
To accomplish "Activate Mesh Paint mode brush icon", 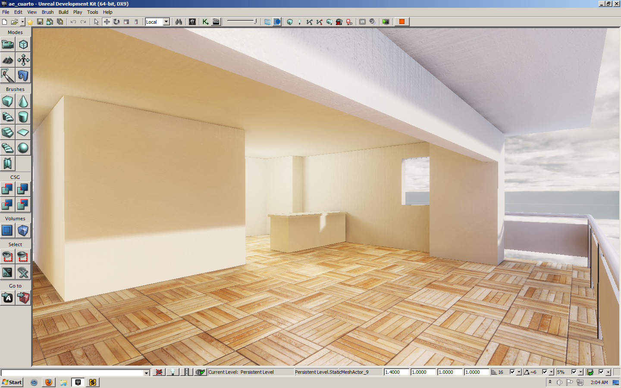I will pos(8,75).
